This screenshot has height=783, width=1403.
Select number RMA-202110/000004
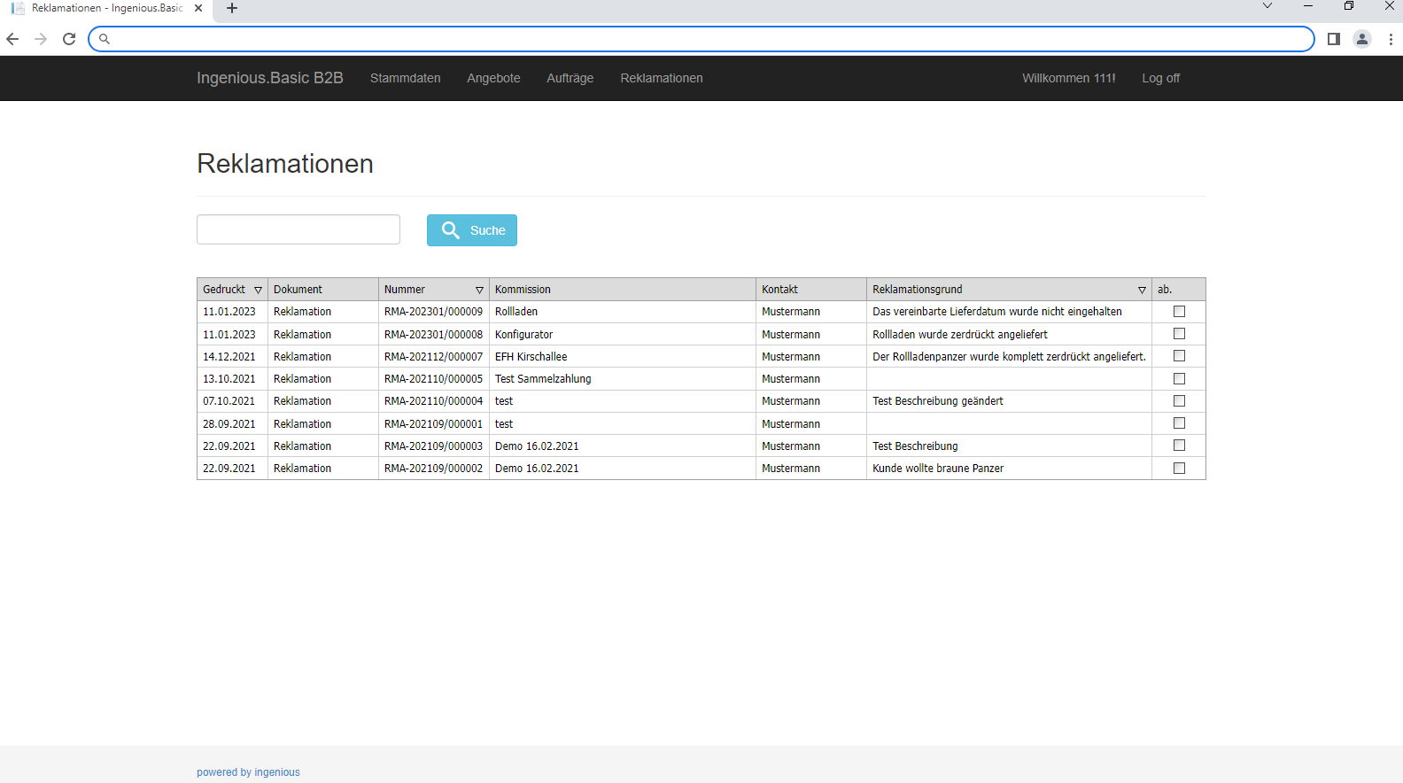[433, 401]
